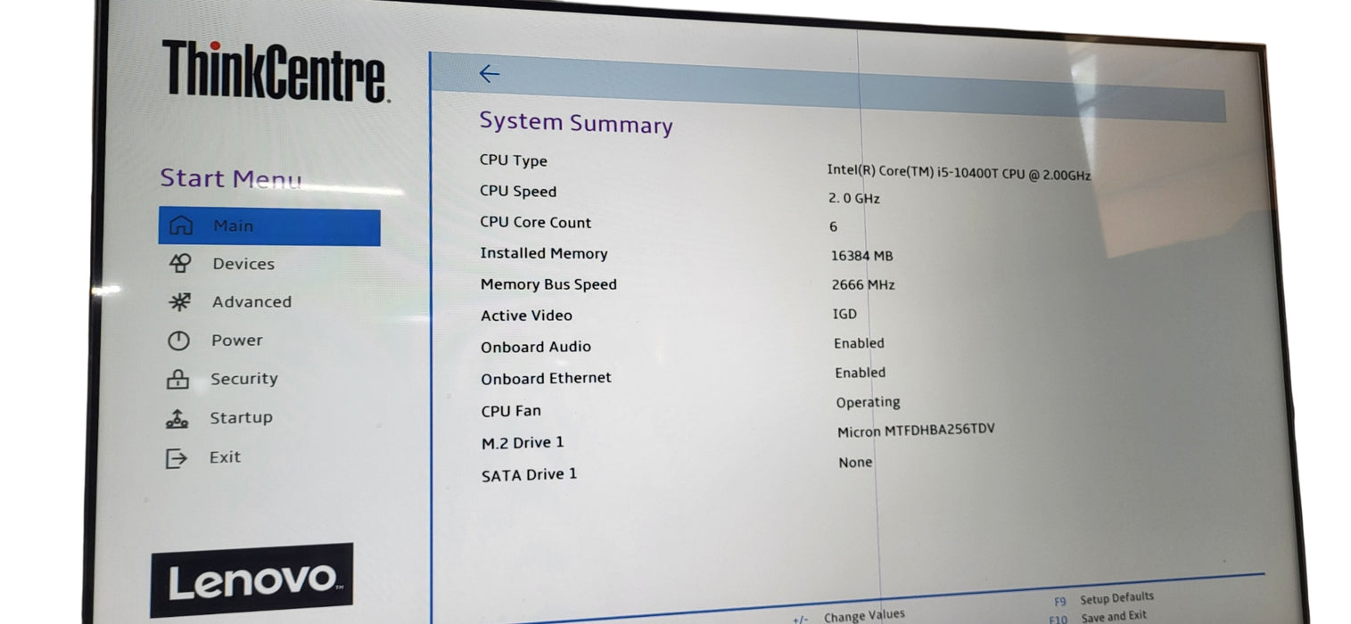Select the Power icon
Image resolution: width=1351 pixels, height=624 pixels.
(x=178, y=341)
